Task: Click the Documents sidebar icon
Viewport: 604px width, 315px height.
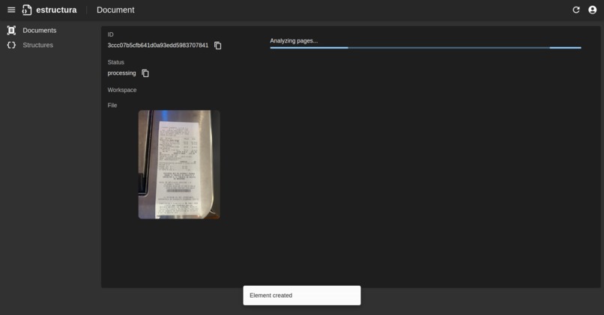Action: 11,31
